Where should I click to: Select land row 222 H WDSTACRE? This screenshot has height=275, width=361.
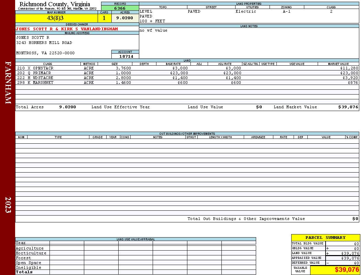click(x=187, y=78)
